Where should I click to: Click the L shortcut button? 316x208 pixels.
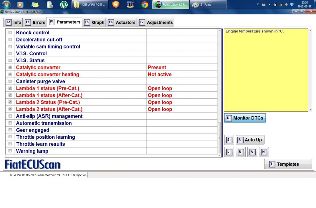[x=229, y=152]
